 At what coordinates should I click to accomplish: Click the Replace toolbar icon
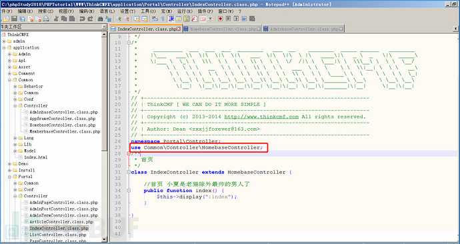(x=109, y=19)
